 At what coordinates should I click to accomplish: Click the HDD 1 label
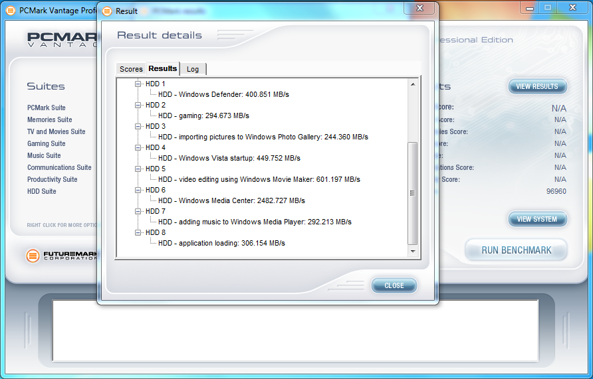click(156, 84)
